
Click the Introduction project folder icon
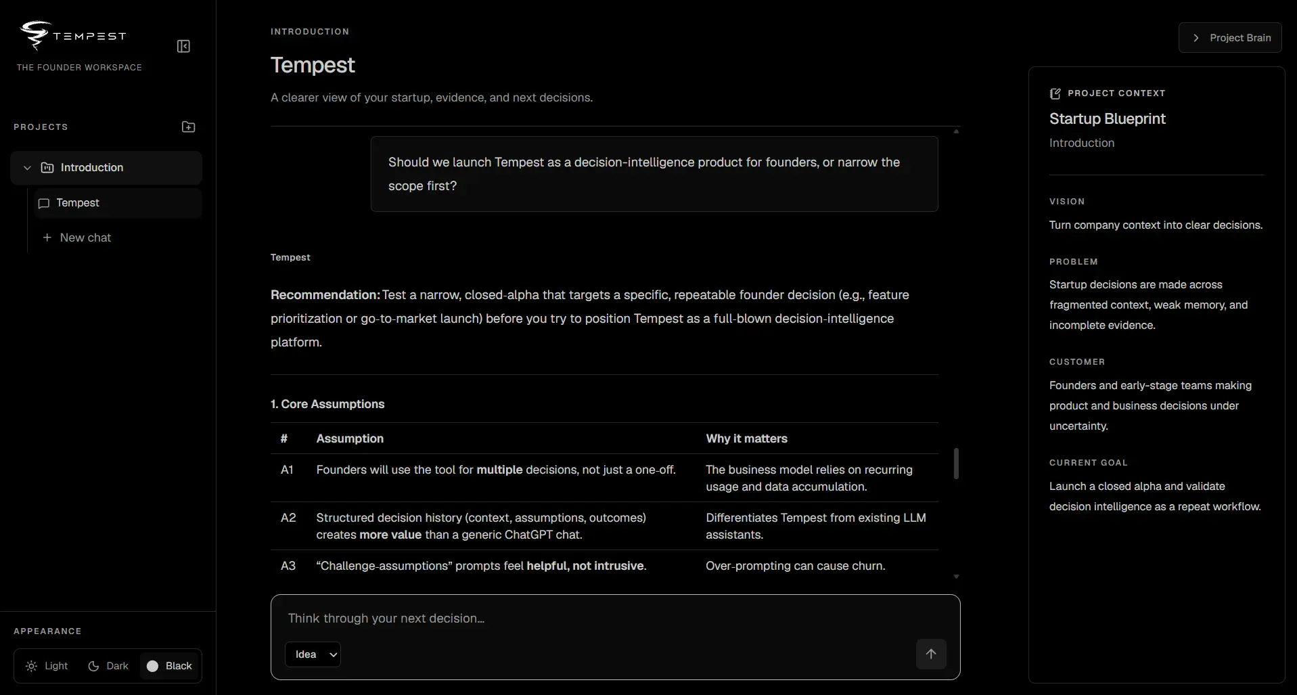[x=47, y=167]
